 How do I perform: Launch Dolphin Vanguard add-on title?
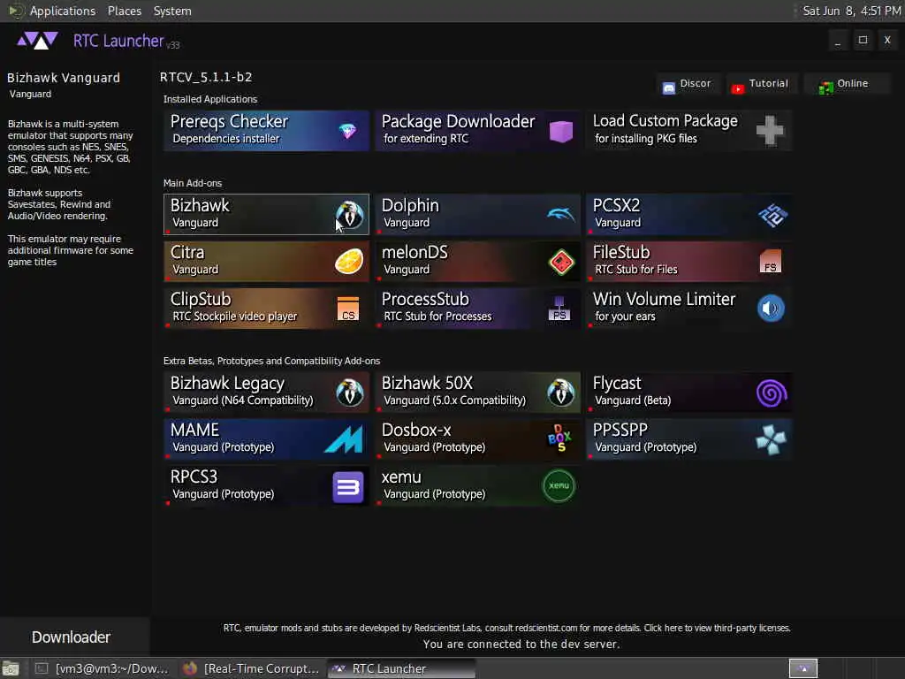tap(410, 205)
